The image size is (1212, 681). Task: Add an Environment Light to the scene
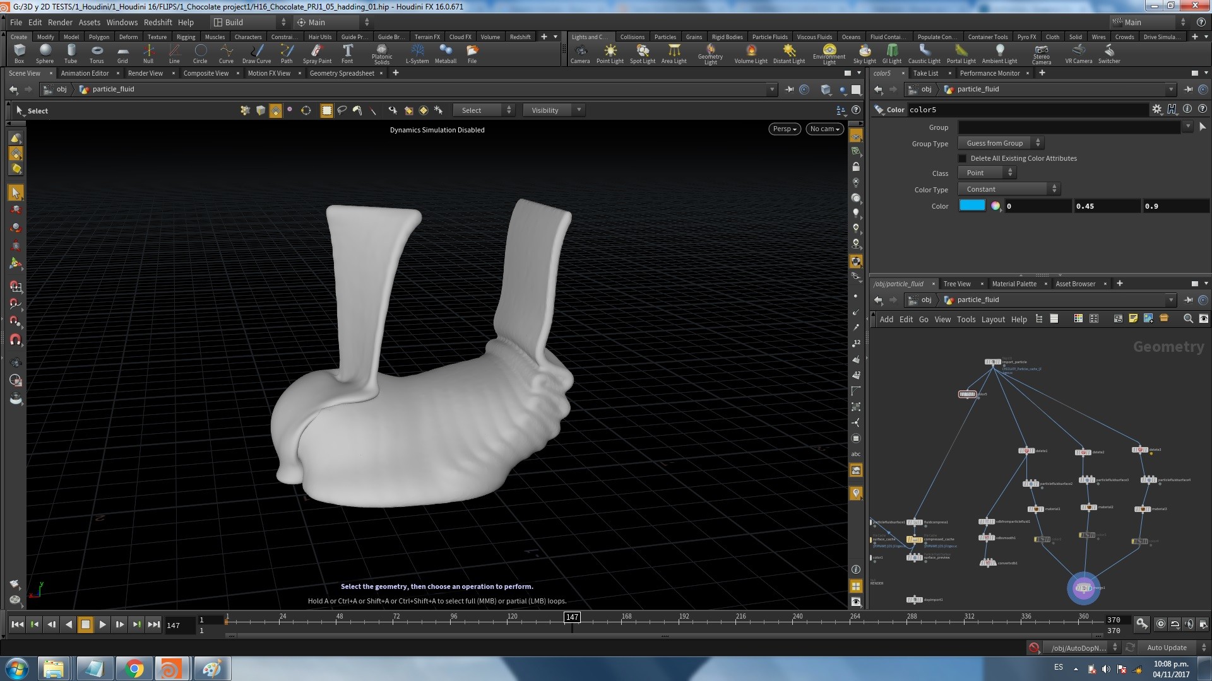(x=828, y=54)
